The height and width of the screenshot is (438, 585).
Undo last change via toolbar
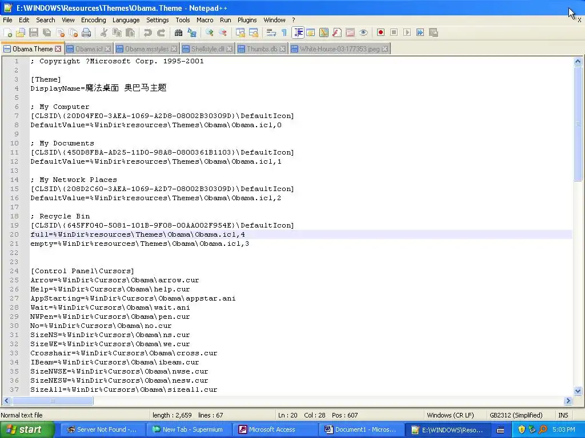[148, 33]
